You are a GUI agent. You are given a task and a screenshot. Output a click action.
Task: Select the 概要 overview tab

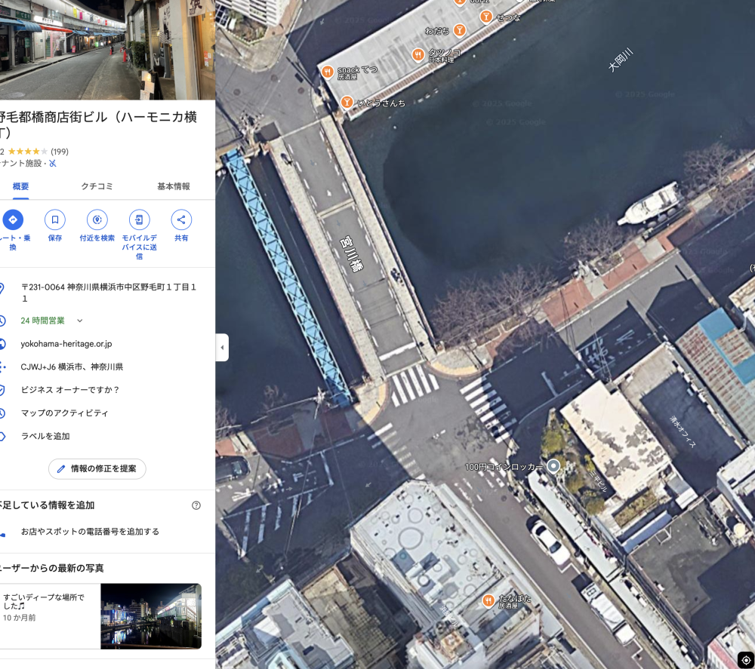20,186
